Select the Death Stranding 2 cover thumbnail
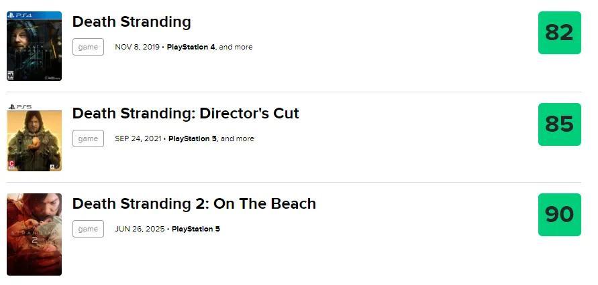Viewport: 598px width, 285px height. [34, 234]
